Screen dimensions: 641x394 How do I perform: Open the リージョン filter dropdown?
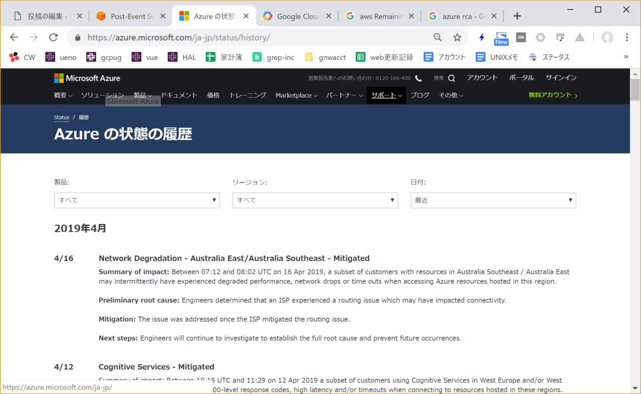pyautogui.click(x=315, y=200)
